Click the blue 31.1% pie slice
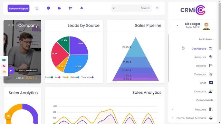Viewport: 221px width, 124px height. pyautogui.click(x=77, y=63)
